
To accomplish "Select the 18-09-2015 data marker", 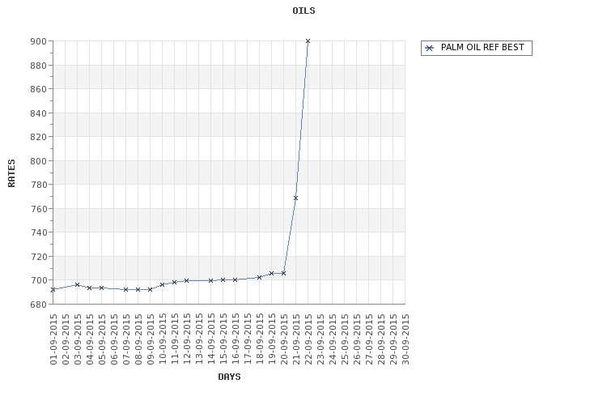I will pos(259,277).
